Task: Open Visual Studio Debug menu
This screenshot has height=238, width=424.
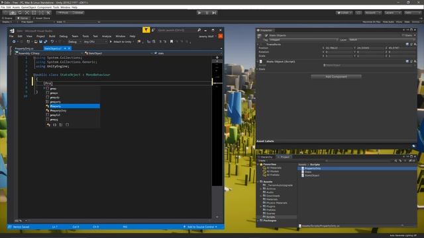Action: [64, 36]
